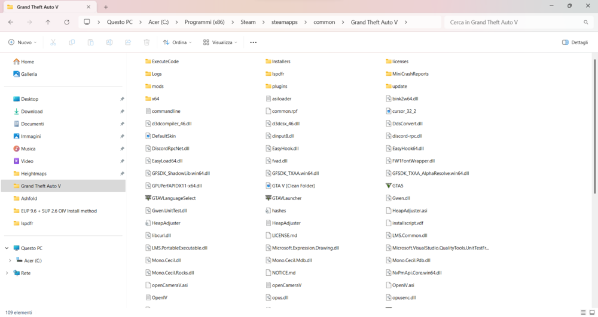Navigate to steamapps in address bar
This screenshot has width=598, height=317.
pyautogui.click(x=285, y=22)
